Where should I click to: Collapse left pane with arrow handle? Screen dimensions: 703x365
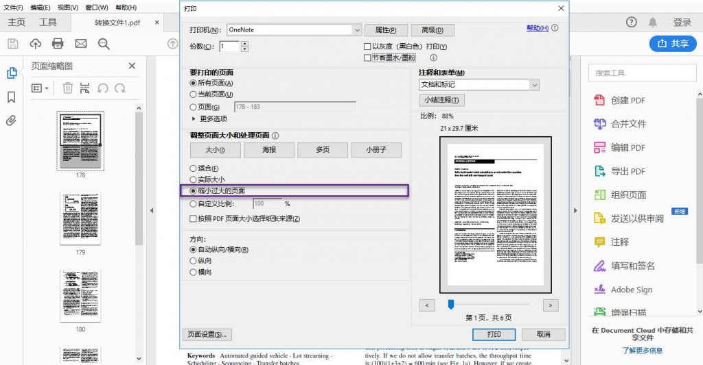coord(152,210)
